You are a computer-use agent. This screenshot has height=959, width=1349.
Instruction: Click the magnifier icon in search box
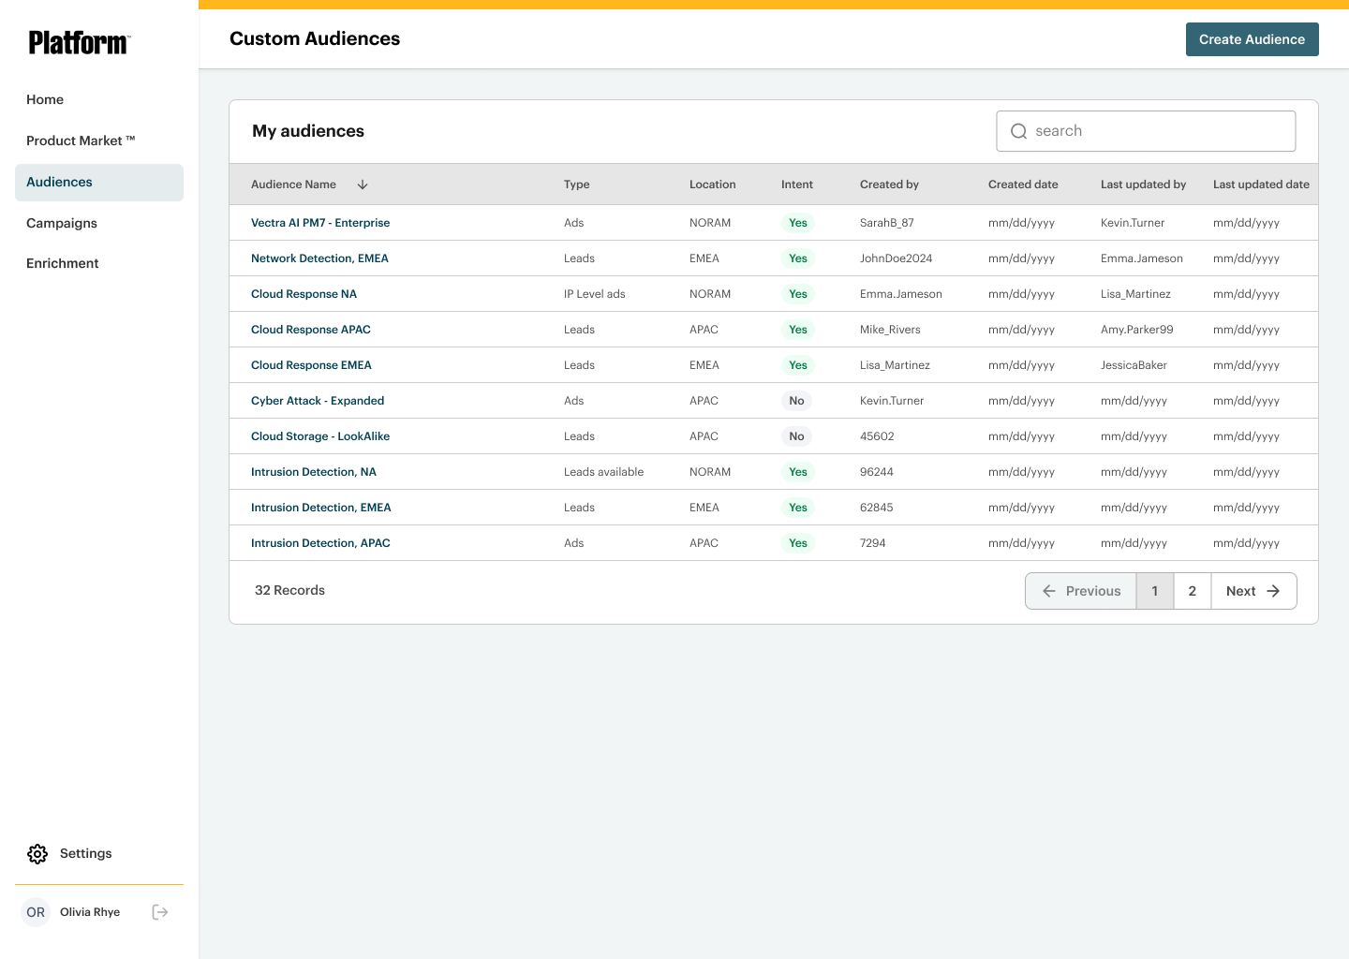[1019, 132]
